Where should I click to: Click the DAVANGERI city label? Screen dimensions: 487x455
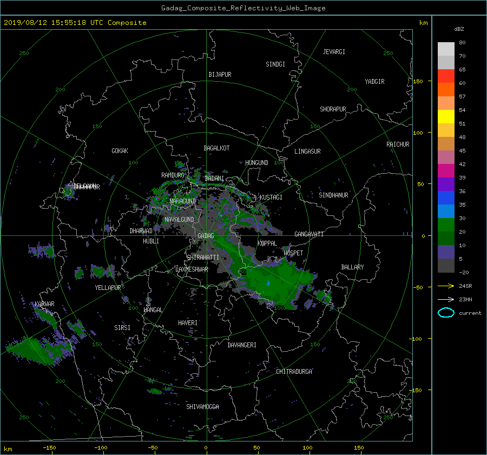click(242, 345)
